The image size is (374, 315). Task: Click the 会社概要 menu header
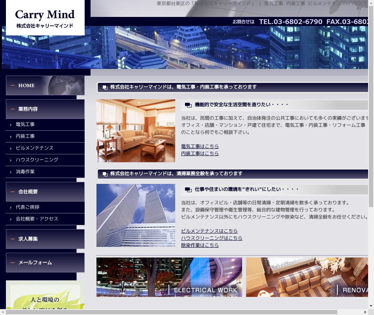[45, 192]
